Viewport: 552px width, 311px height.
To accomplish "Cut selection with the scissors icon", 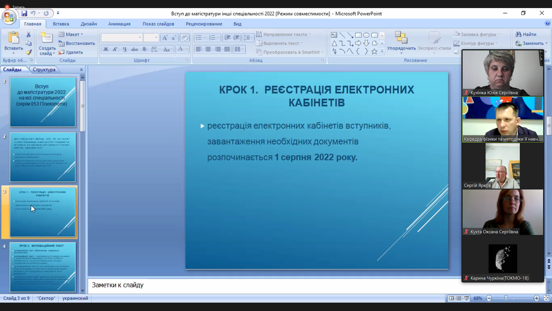I will (28, 35).
